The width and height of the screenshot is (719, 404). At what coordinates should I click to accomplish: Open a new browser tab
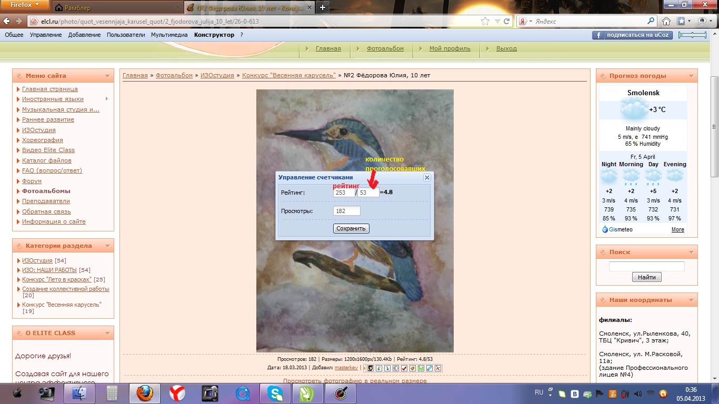click(x=322, y=7)
